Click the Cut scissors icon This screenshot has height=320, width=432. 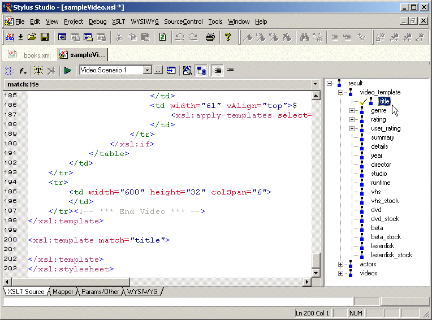click(x=119, y=37)
